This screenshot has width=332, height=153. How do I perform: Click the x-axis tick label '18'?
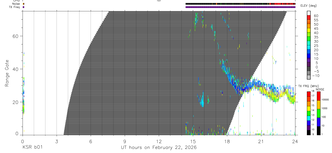[x=227, y=141]
